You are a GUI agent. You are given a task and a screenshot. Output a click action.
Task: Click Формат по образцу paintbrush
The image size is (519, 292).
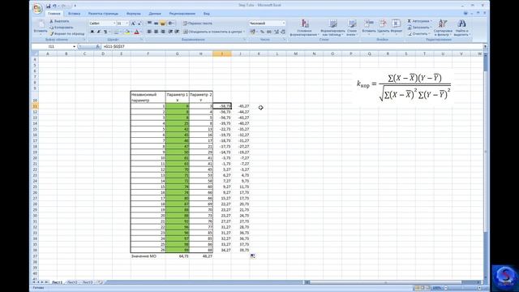coord(67,34)
